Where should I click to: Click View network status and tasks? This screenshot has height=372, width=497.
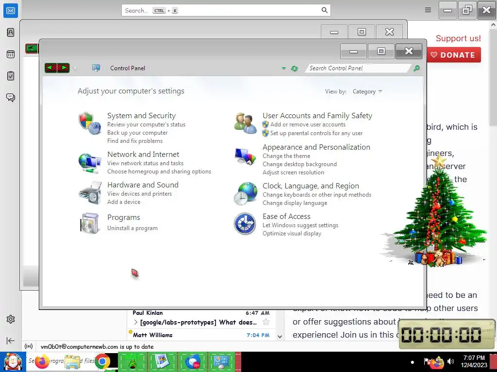(145, 163)
